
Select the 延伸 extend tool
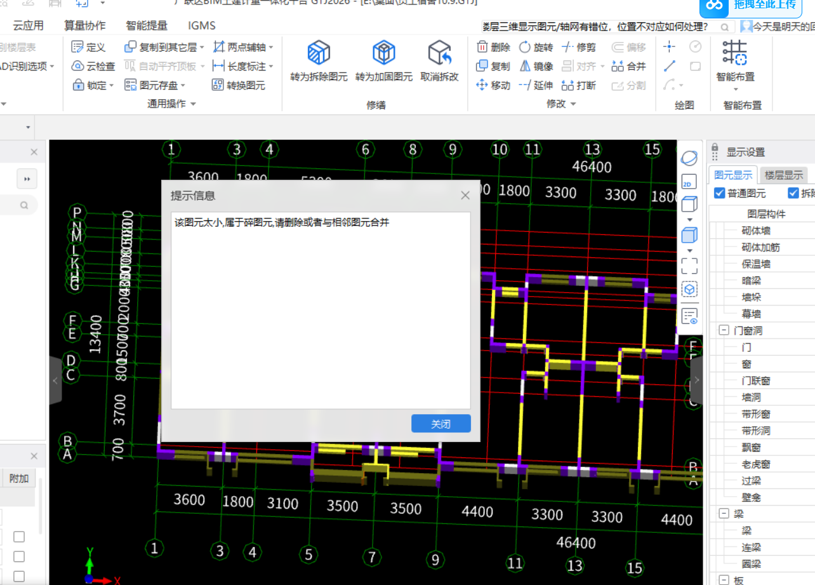tap(536, 85)
